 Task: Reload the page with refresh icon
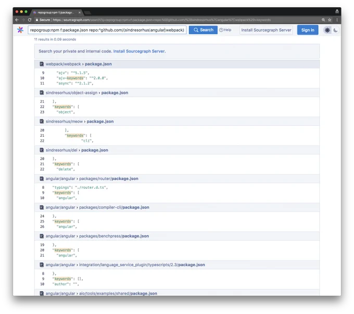[30, 20]
